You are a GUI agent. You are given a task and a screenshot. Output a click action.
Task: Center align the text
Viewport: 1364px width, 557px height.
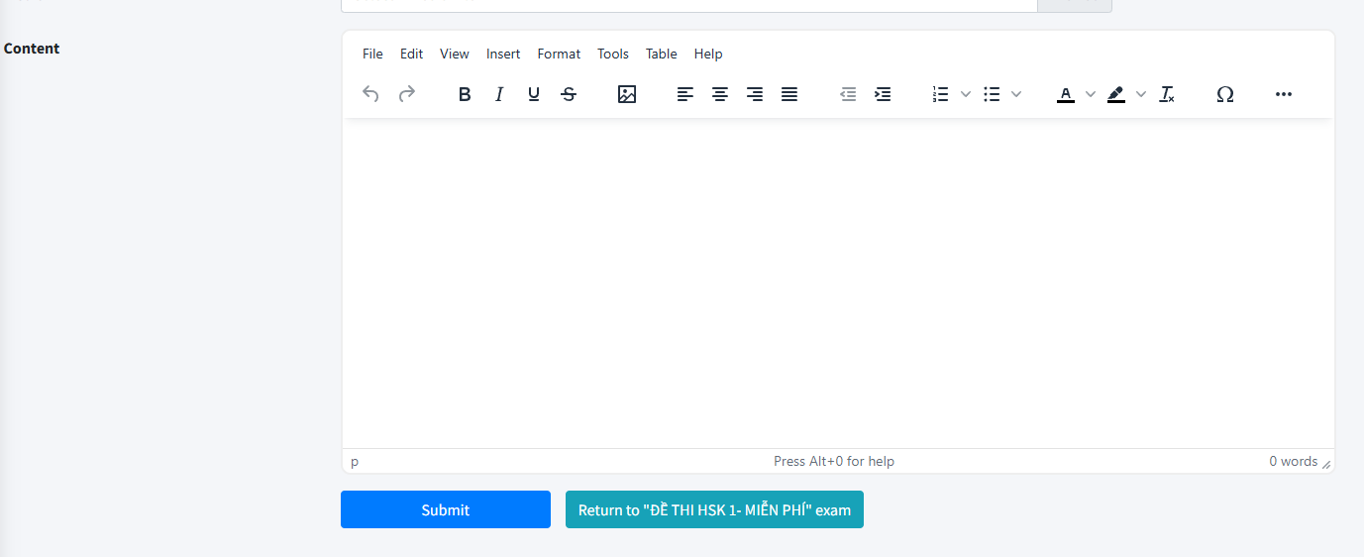pyautogui.click(x=720, y=94)
